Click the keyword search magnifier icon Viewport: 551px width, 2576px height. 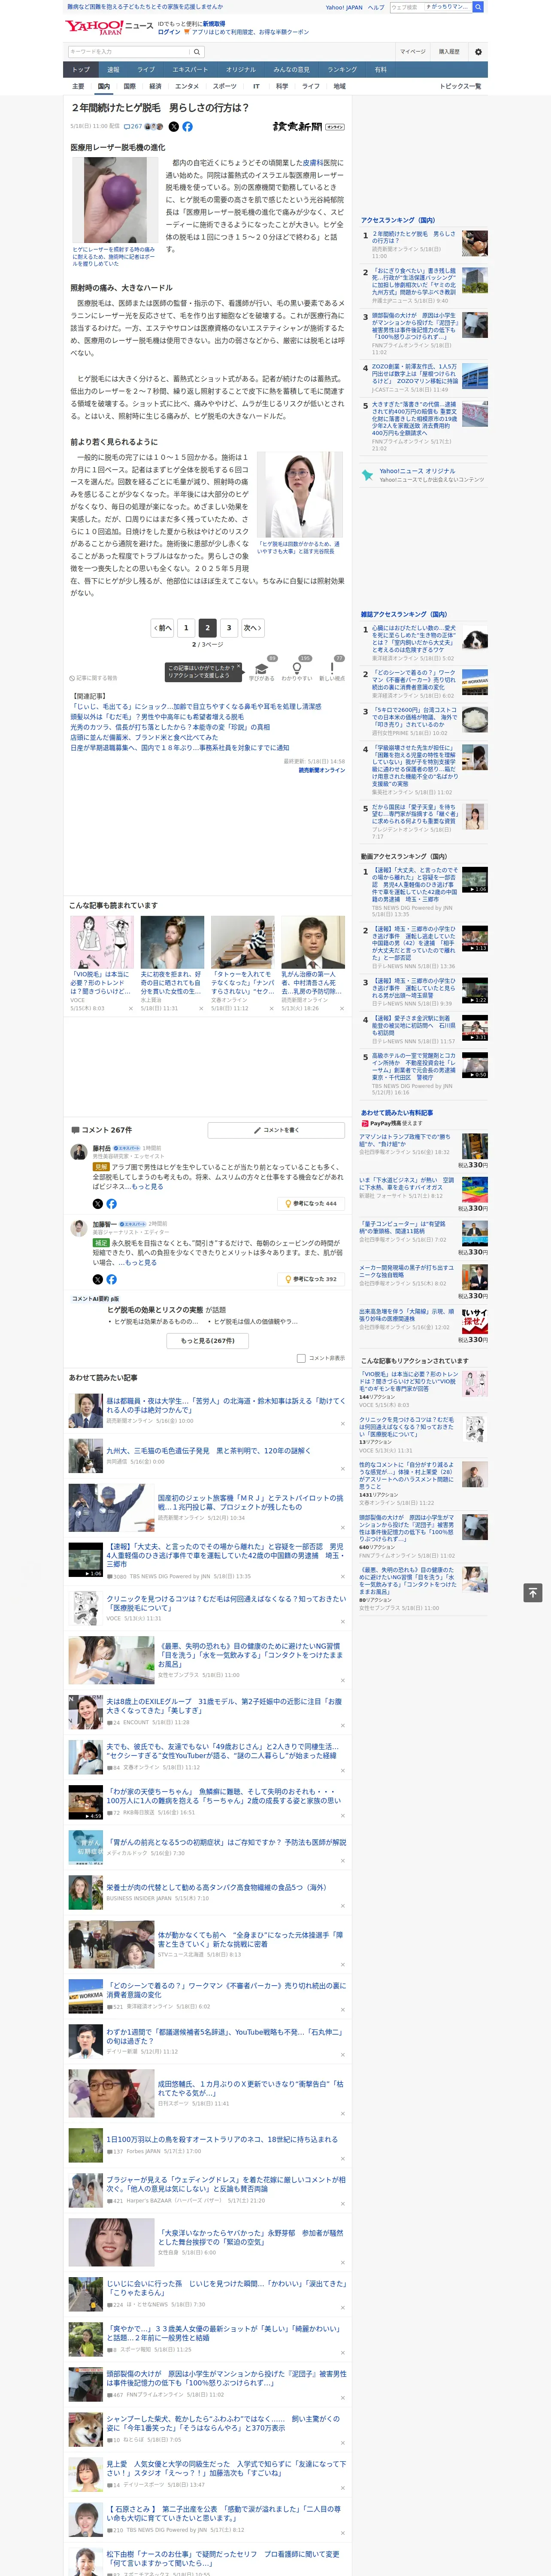[197, 52]
